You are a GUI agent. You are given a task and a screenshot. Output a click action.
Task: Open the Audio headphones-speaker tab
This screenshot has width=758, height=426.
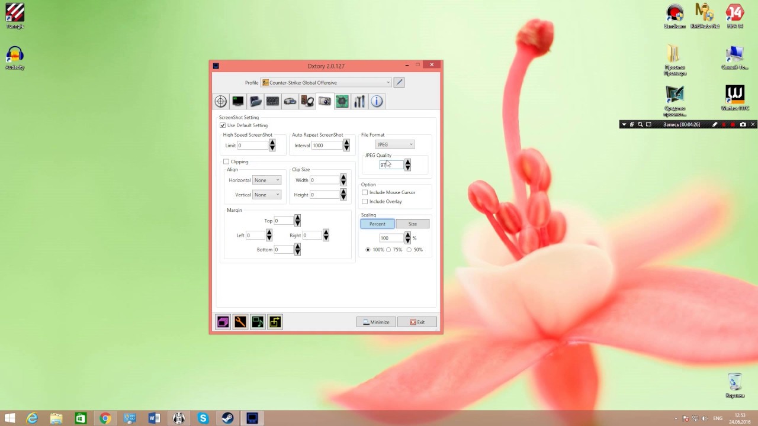click(307, 101)
